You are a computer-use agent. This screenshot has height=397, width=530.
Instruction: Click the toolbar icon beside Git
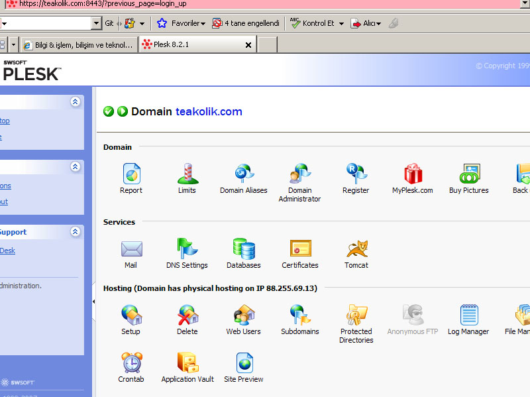point(130,23)
